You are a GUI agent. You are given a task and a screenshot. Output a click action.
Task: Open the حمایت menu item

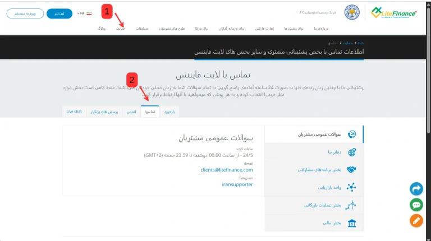121,29
